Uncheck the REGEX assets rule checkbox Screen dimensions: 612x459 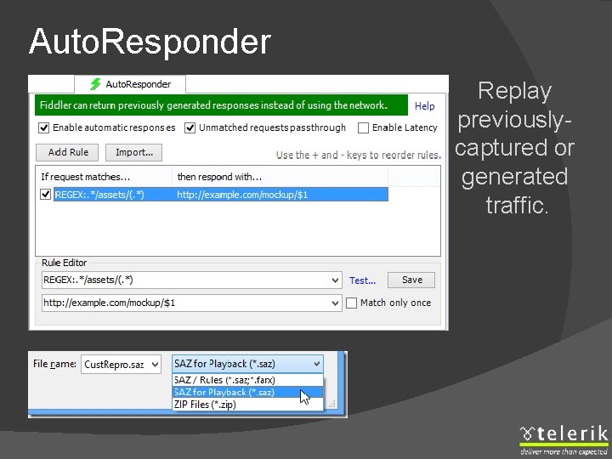click(46, 194)
